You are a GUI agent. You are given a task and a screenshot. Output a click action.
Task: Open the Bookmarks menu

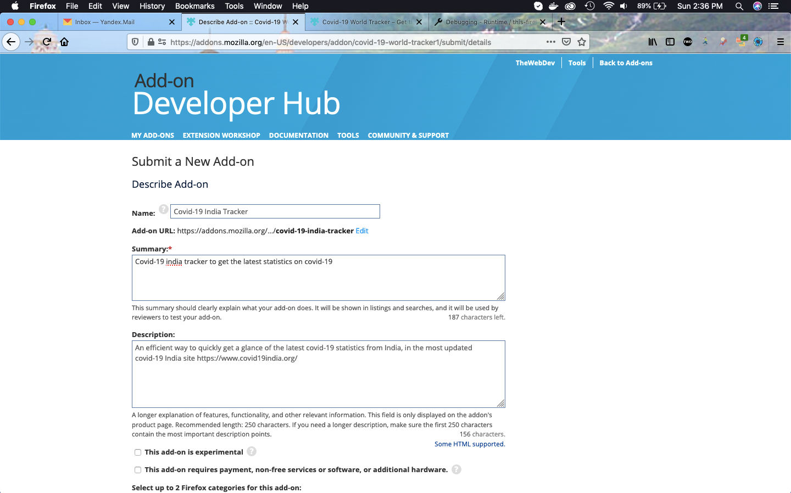coord(195,6)
